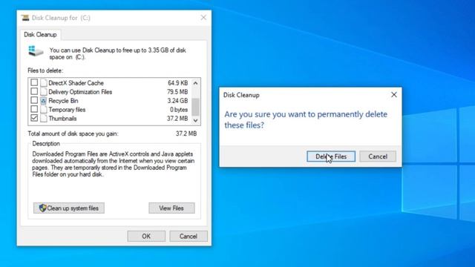Click the drive icon beside free-up message
The width and height of the screenshot is (475, 267).
[36, 51]
